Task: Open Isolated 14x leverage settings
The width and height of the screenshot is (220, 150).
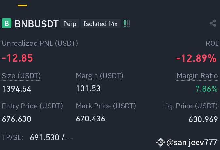Action: click(100, 23)
